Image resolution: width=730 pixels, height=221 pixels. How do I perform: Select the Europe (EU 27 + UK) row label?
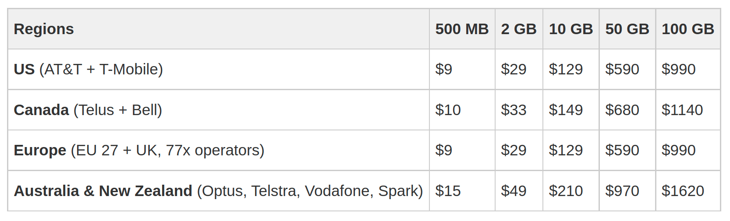[139, 151]
